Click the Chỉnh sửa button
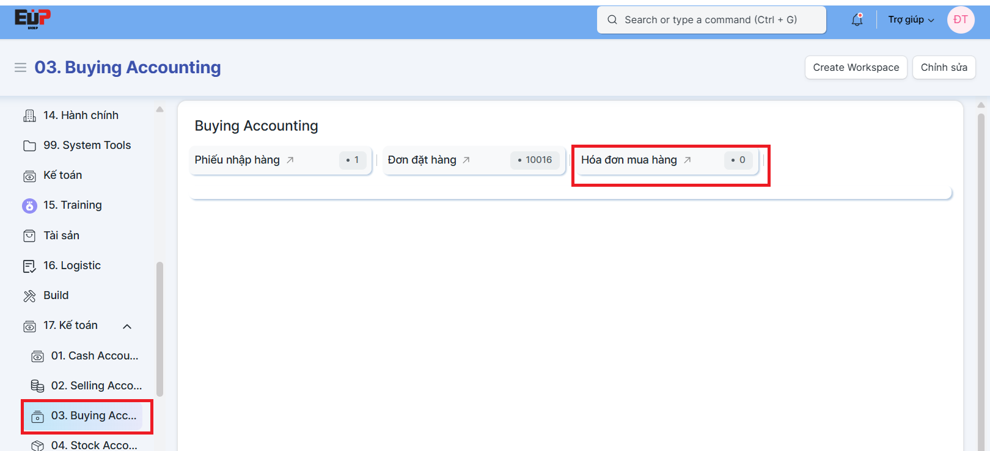The height and width of the screenshot is (451, 990). click(x=944, y=67)
